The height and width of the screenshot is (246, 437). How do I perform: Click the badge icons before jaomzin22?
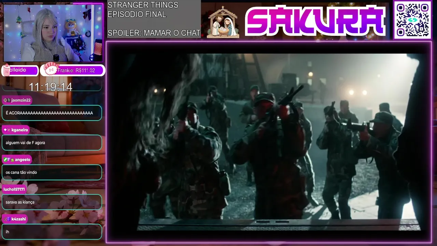coord(7,100)
